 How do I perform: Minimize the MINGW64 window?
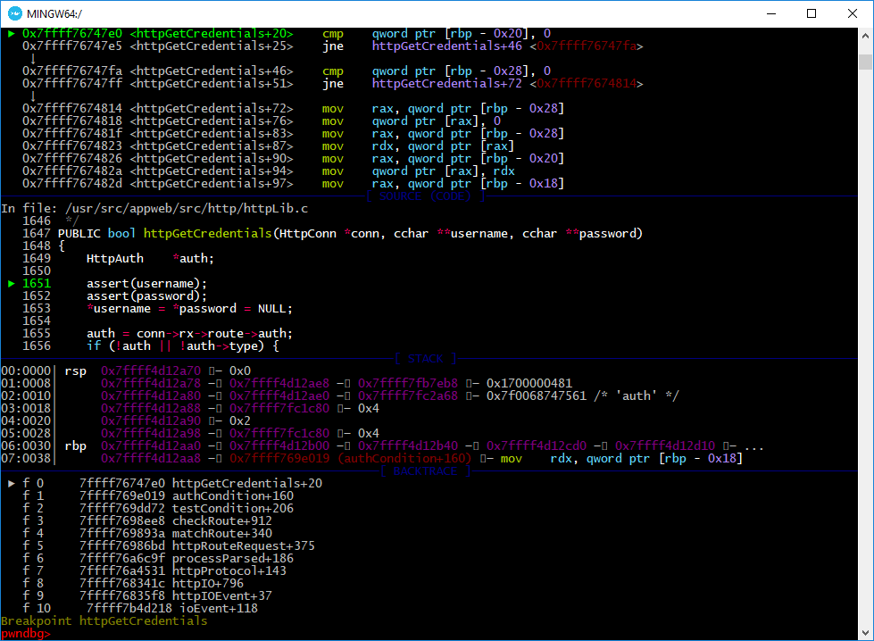point(771,13)
